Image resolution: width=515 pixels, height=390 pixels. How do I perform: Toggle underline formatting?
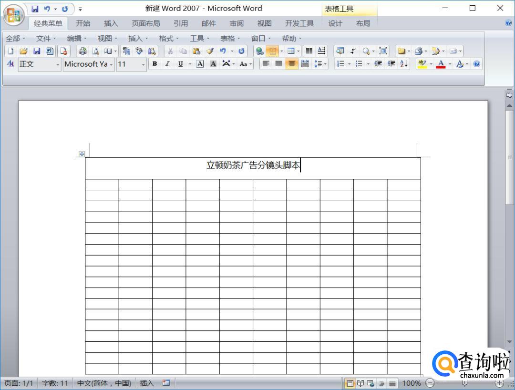click(x=180, y=64)
